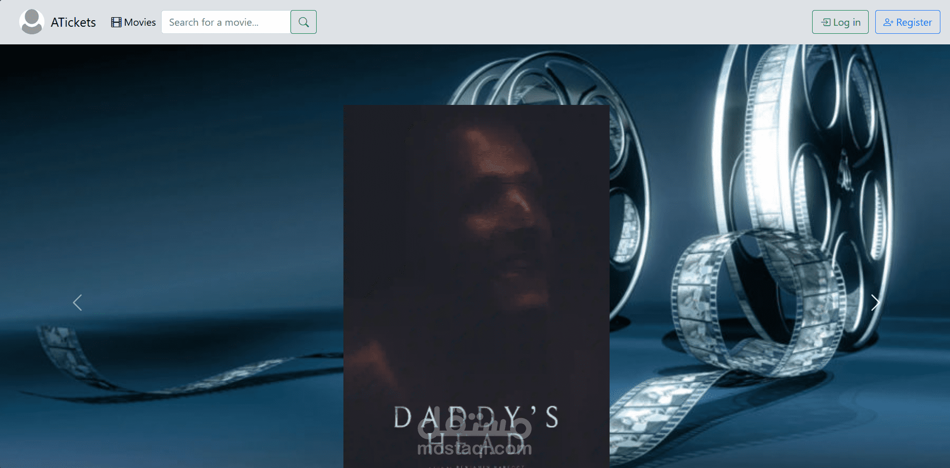This screenshot has height=468, width=950.
Task: Show next carousel slide arrow
Action: click(x=875, y=303)
